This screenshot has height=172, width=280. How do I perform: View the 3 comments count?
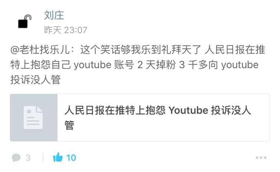point(28,158)
